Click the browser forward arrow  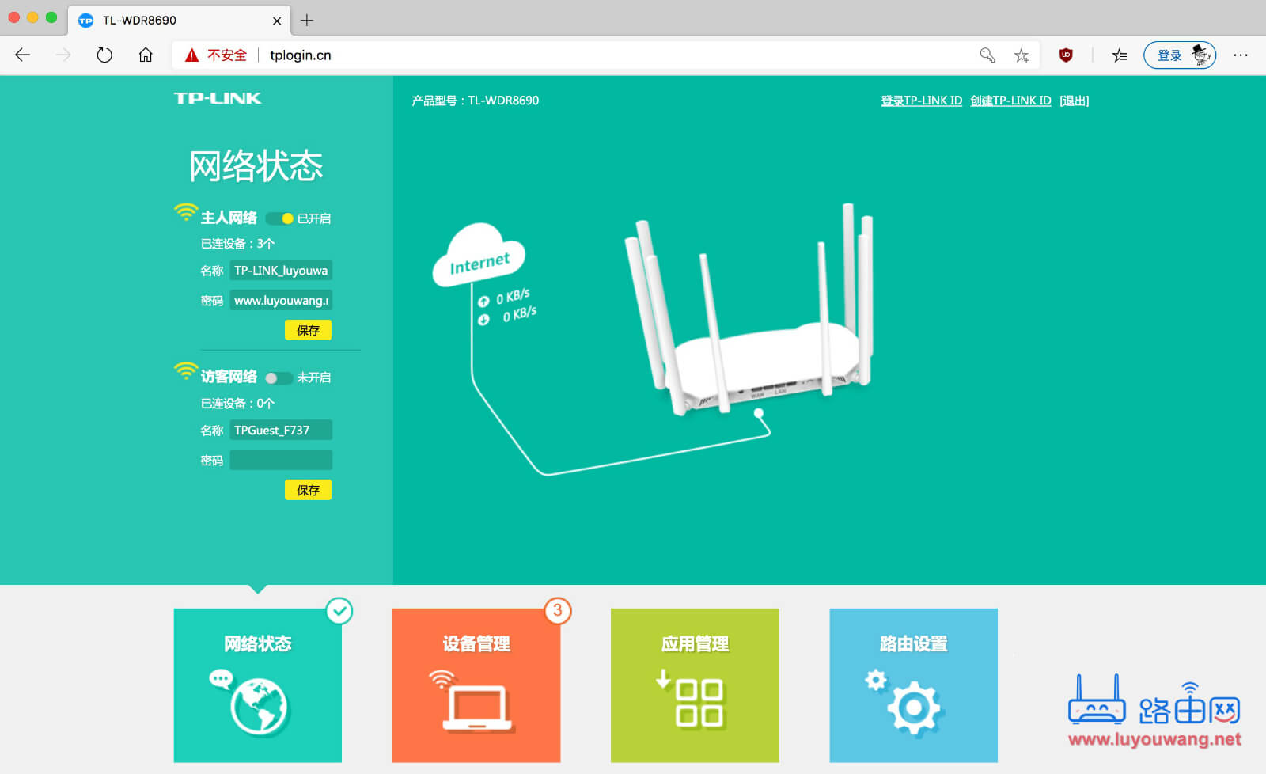63,55
